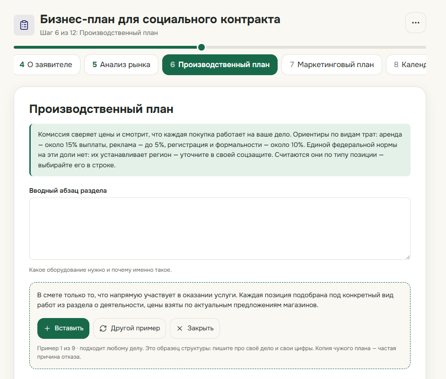Click the progress bar's round handle
The image size is (446, 379).
coord(201,47)
